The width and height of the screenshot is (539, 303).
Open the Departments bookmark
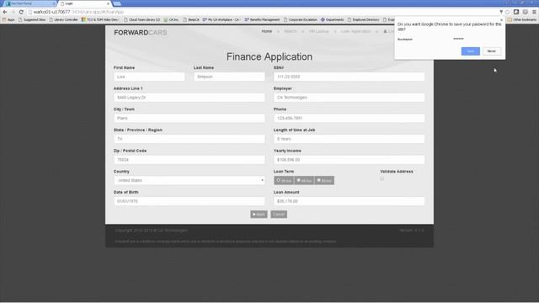pos(333,19)
